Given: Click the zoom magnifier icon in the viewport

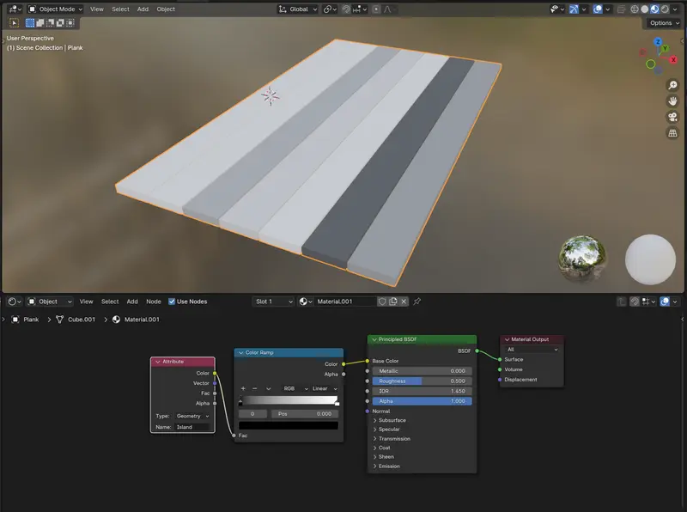Looking at the screenshot, I should pos(672,85).
